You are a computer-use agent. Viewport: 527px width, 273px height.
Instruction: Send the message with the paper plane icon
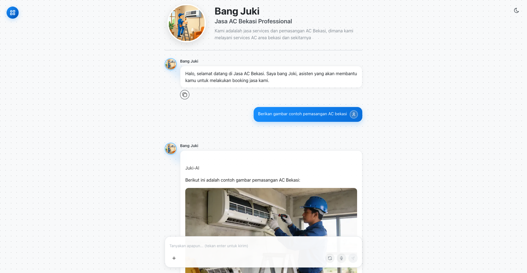pos(353,258)
